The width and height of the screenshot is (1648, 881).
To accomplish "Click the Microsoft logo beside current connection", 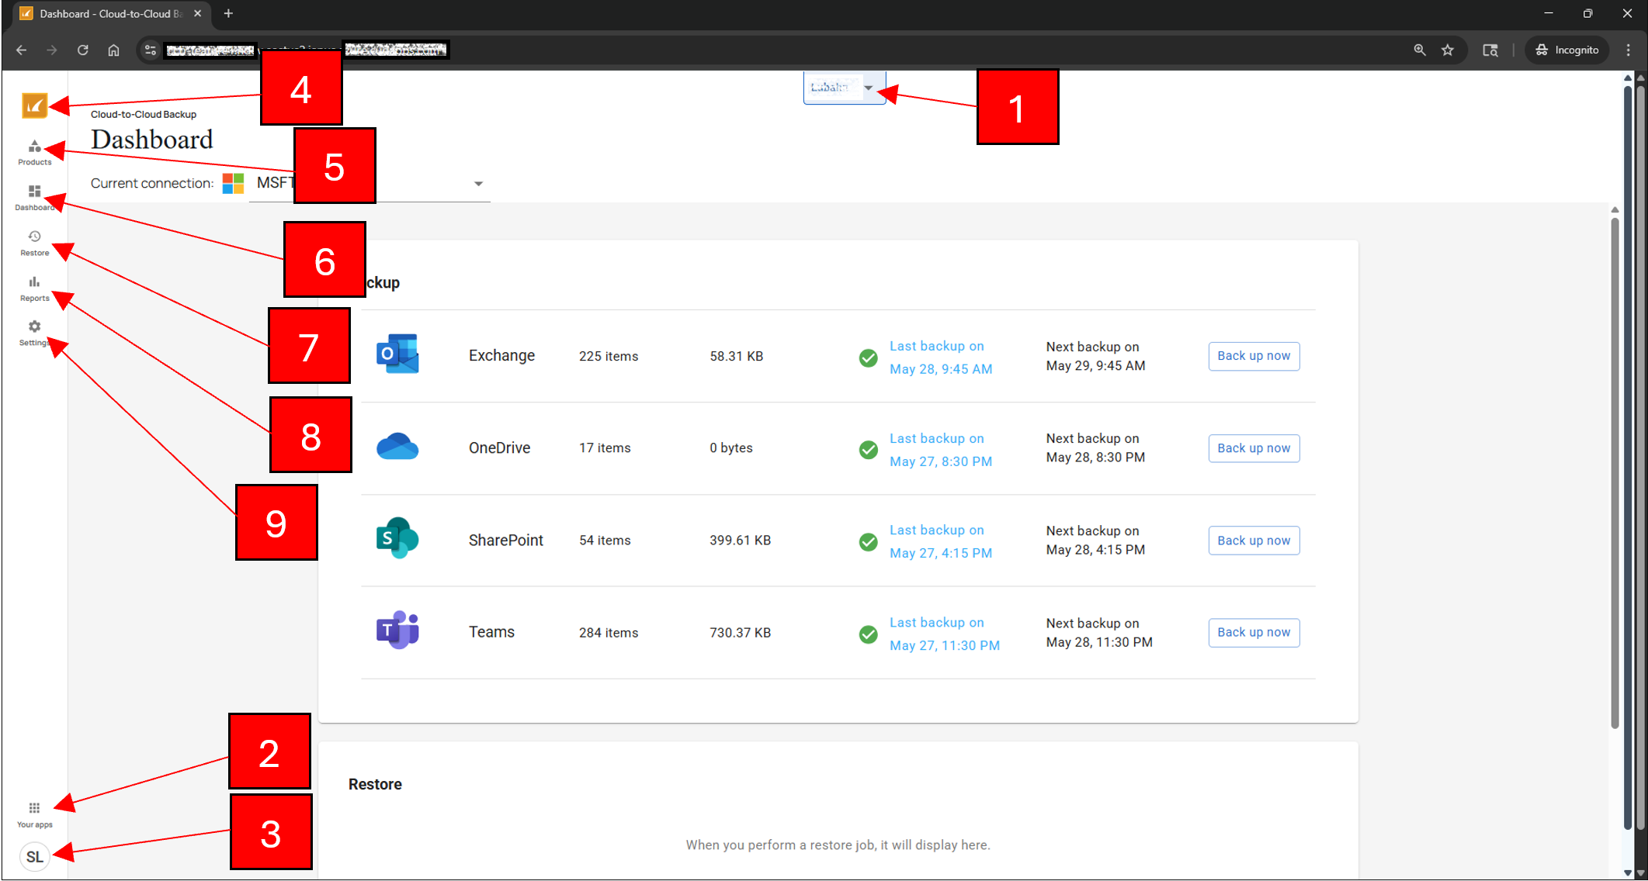I will click(x=233, y=183).
